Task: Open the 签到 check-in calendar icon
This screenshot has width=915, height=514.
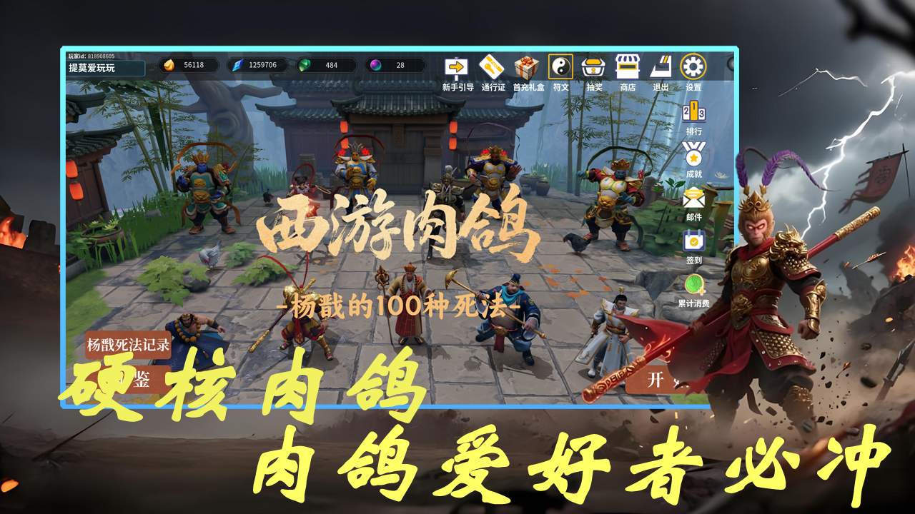Action: click(693, 241)
